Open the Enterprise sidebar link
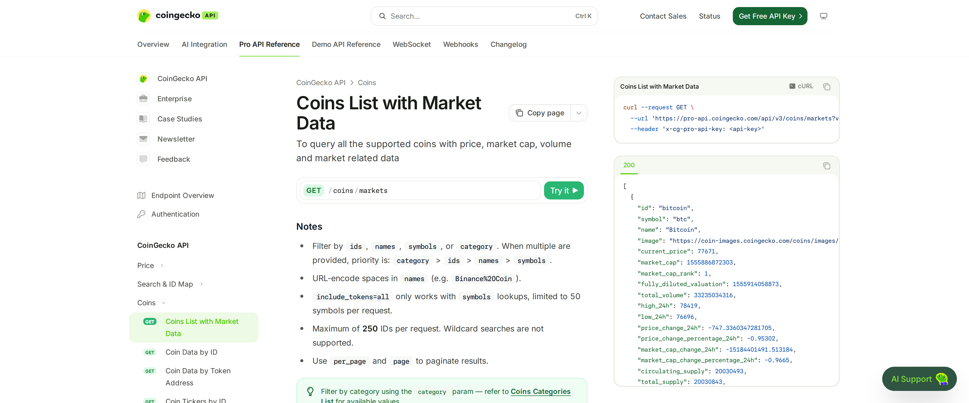This screenshot has height=403, width=969. click(x=174, y=99)
